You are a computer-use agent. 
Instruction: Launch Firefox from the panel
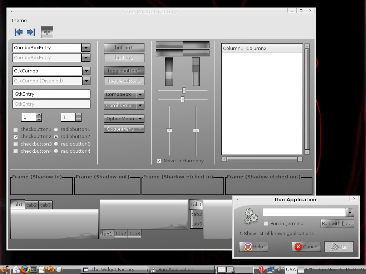[x=25, y=270]
